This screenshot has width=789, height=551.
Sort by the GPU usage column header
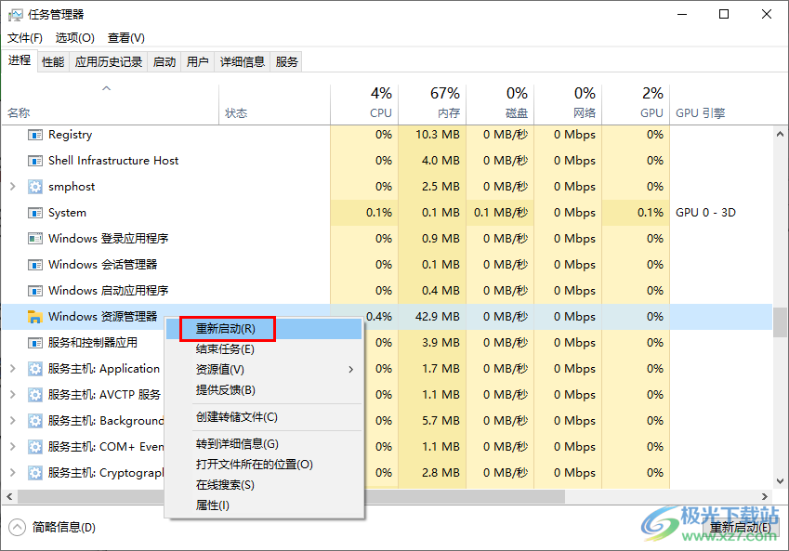pyautogui.click(x=636, y=105)
